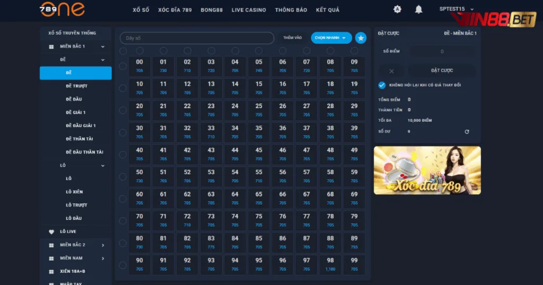
Task: Select the Đề Trượt bet type
Action: pyautogui.click(x=76, y=86)
